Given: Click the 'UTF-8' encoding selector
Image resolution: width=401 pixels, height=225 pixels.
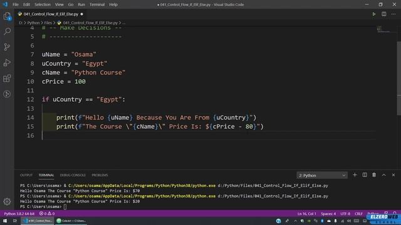Looking at the screenshot, I should click(x=345, y=214).
